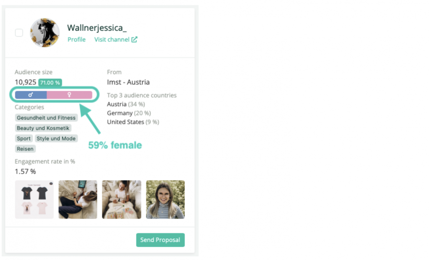Image resolution: width=429 pixels, height=260 pixels.
Task: Click the female symbol in the gender bar
Action: (69, 95)
